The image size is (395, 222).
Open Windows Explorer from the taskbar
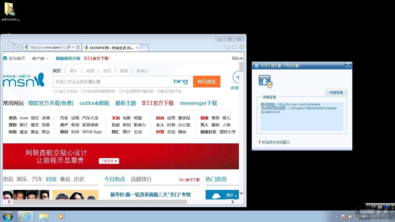(44, 216)
